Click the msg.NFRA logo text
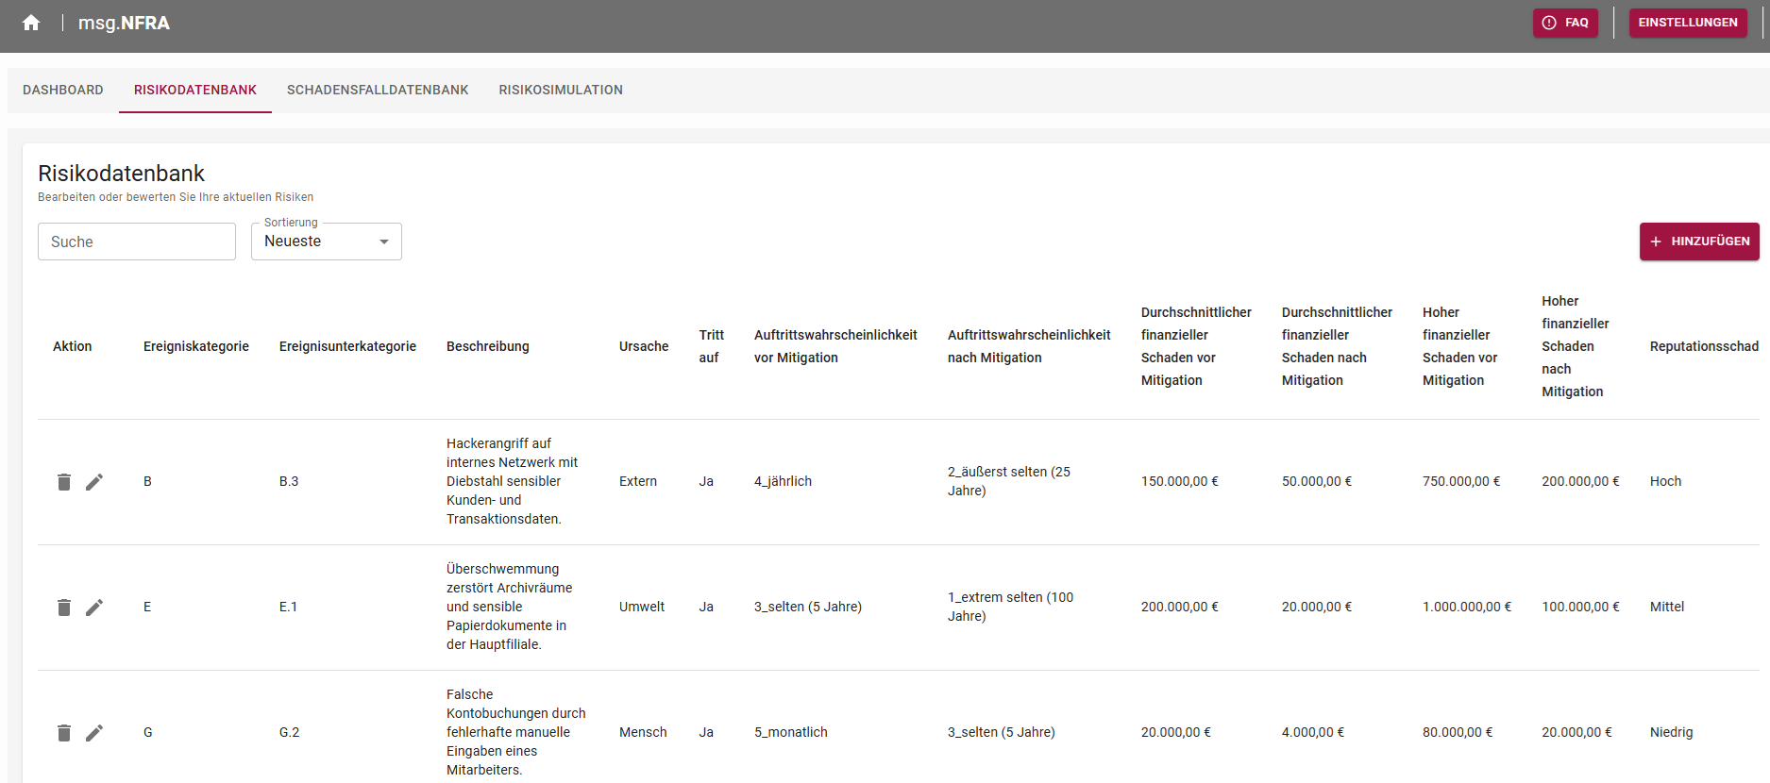Viewport: 1770px width, 783px height. click(124, 23)
